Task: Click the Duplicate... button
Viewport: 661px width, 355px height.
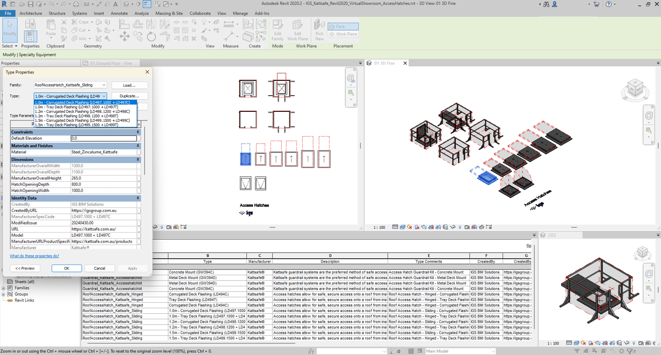Action: (x=129, y=96)
